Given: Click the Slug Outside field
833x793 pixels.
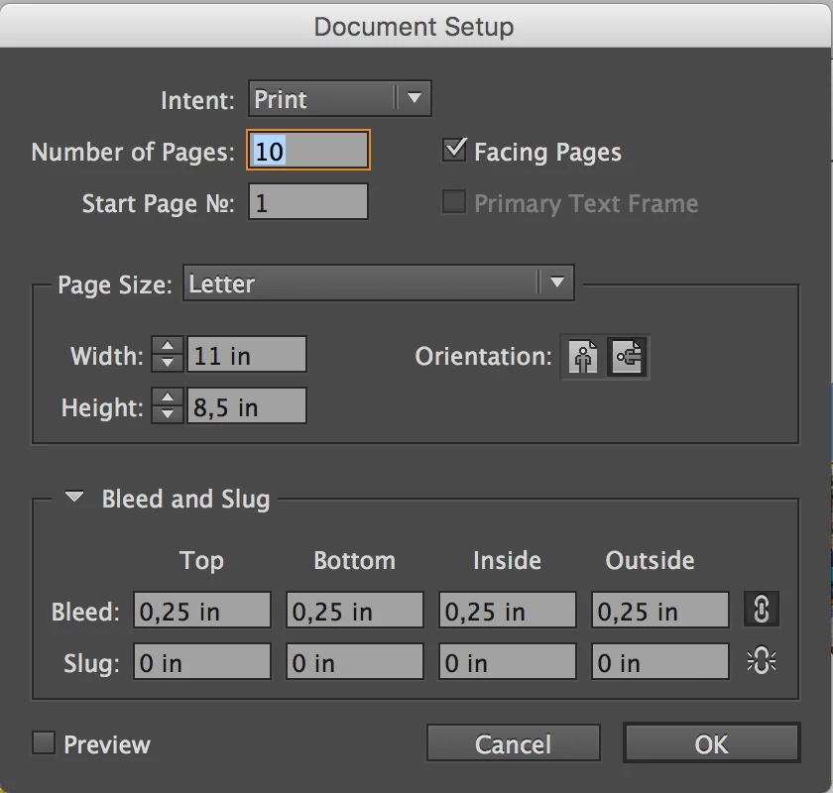Looking at the screenshot, I should [659, 661].
